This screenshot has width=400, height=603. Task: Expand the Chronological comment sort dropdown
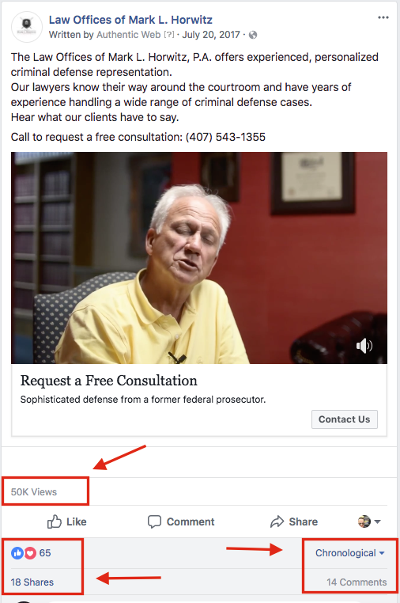pos(349,553)
